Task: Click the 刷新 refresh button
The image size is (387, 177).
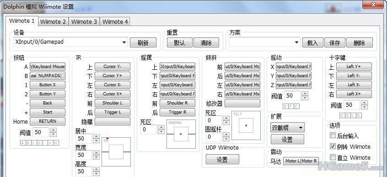Action: tap(143, 42)
